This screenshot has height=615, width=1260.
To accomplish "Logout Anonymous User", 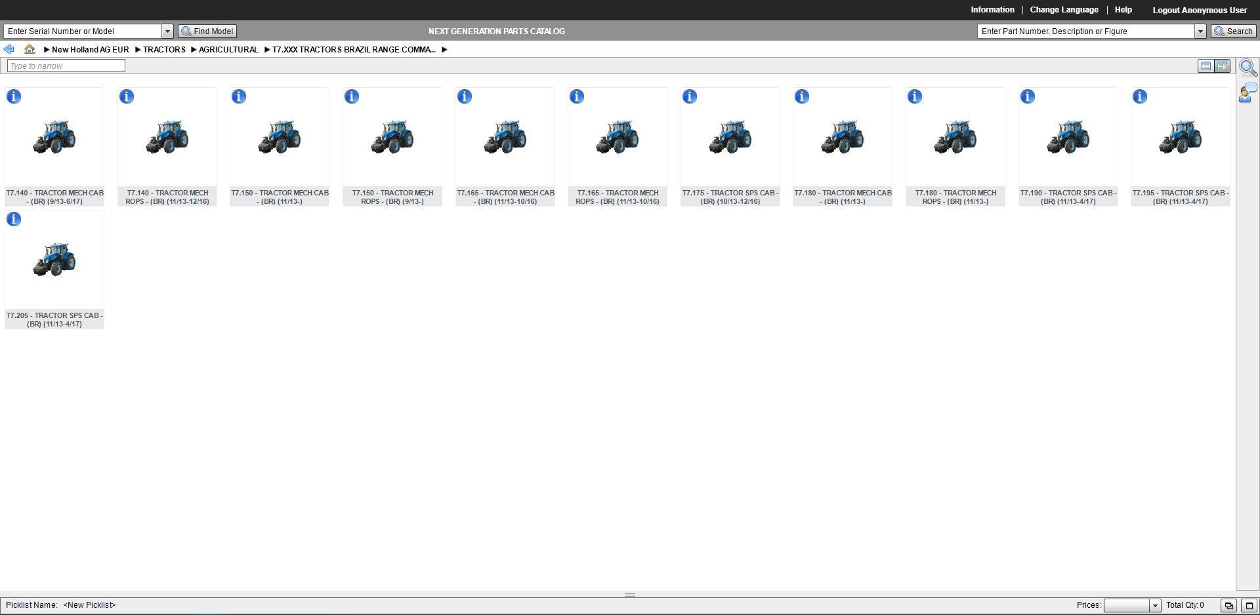I will click(1200, 10).
